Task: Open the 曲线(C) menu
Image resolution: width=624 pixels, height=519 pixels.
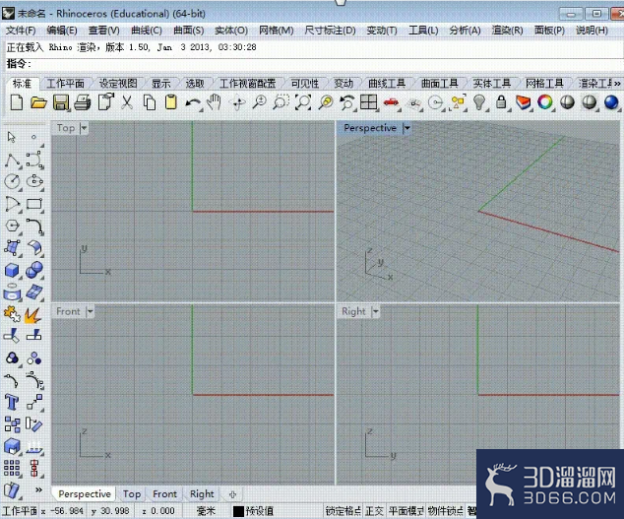Action: pyautogui.click(x=147, y=31)
